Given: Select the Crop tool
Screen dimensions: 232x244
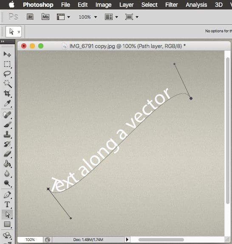Looking at the screenshot, I should click(7, 94).
